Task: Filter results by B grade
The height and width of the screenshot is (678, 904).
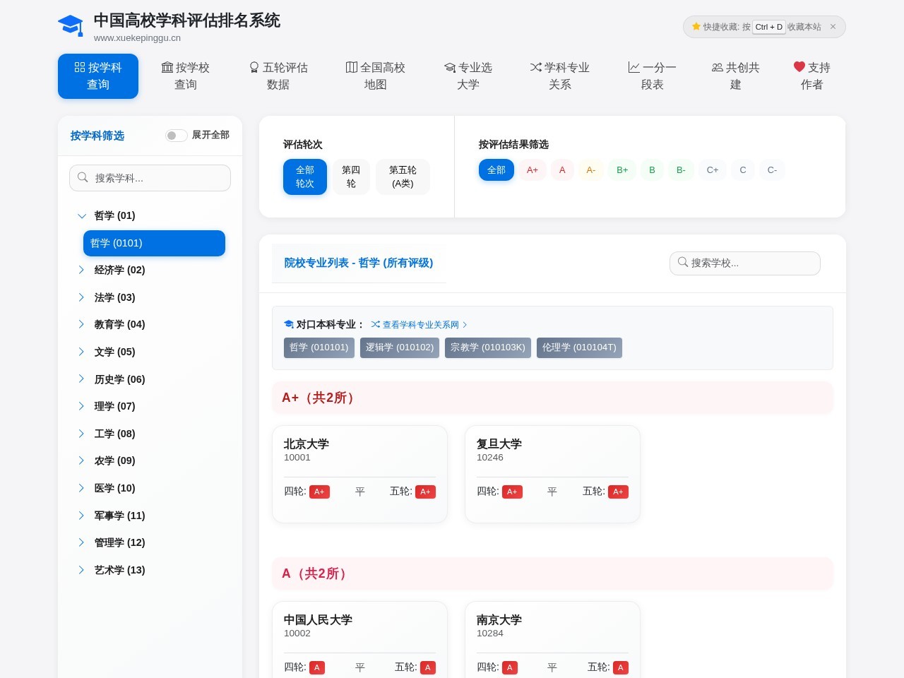Action: click(x=652, y=170)
